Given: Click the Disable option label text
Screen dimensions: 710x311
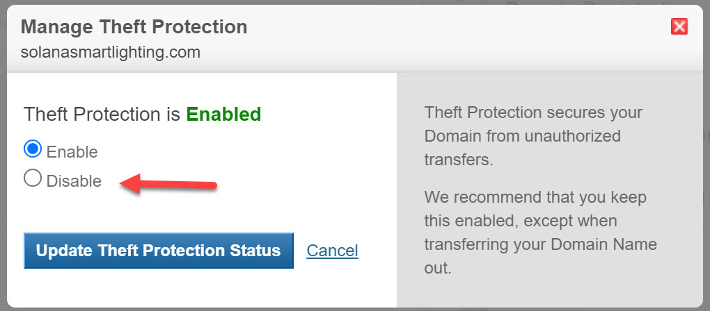Looking at the screenshot, I should 74,181.
